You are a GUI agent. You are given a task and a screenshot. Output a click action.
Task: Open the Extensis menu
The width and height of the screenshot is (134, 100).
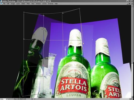[51, 4]
